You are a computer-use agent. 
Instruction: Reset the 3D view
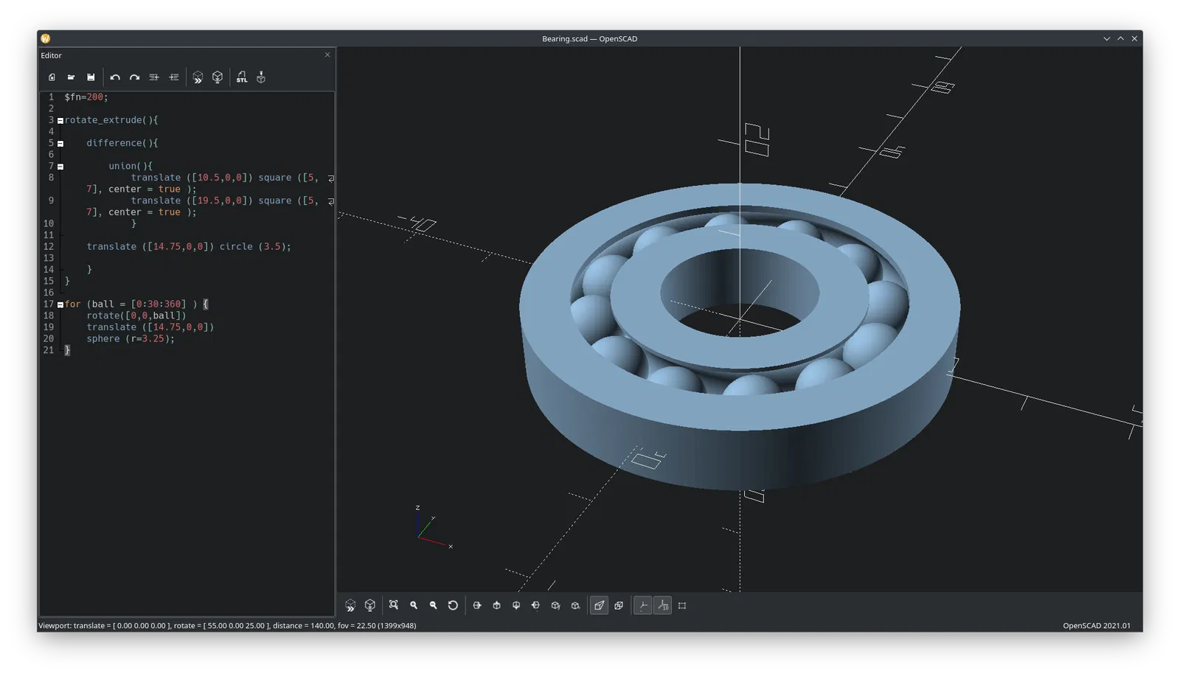(453, 605)
